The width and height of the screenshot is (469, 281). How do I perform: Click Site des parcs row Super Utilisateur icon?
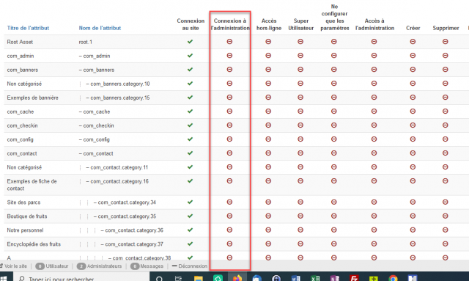[300, 202]
